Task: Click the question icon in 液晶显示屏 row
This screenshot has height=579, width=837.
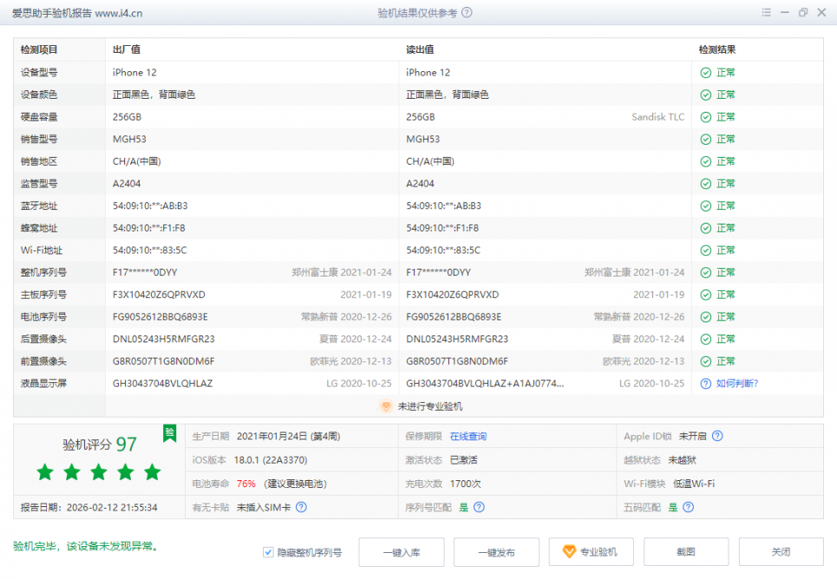Action: tap(706, 383)
